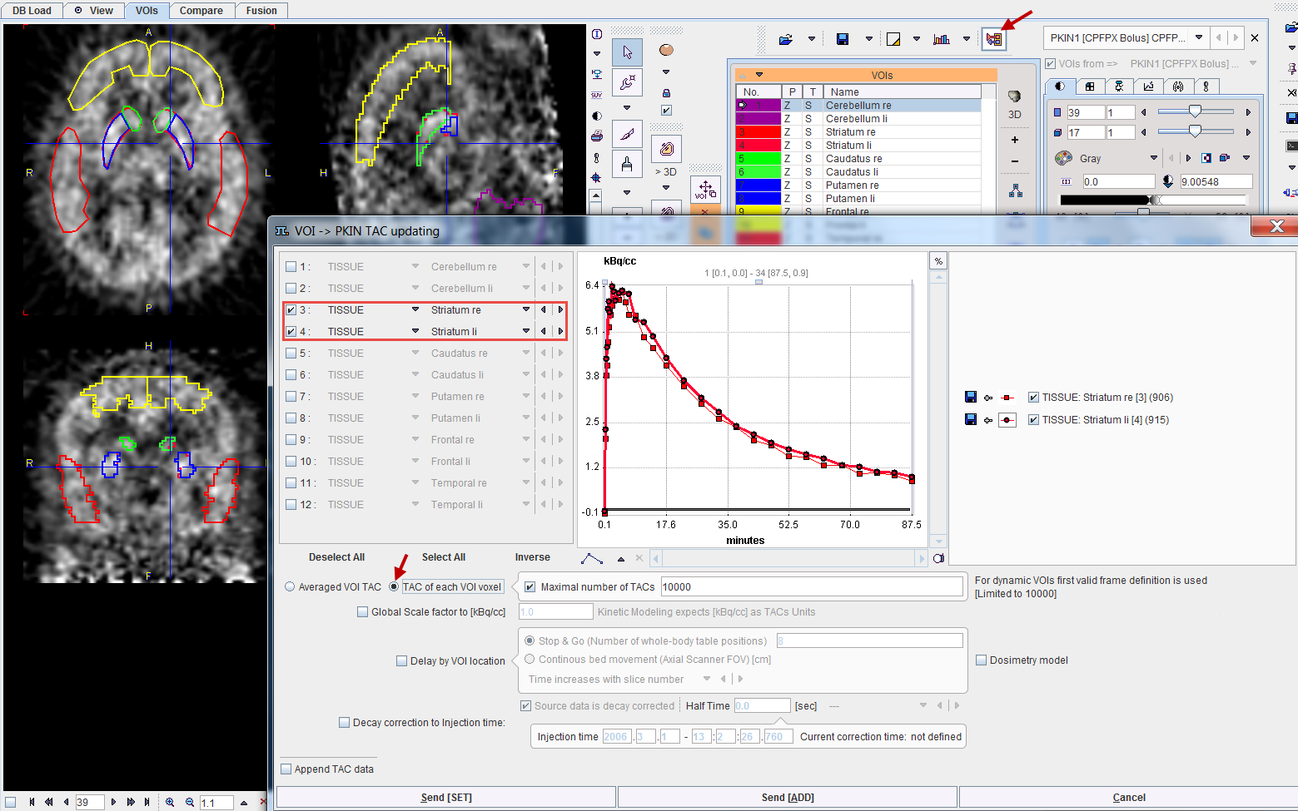Check row 1 Cerebellum re checkbox
Screen dimensions: 1298x811
291,267
